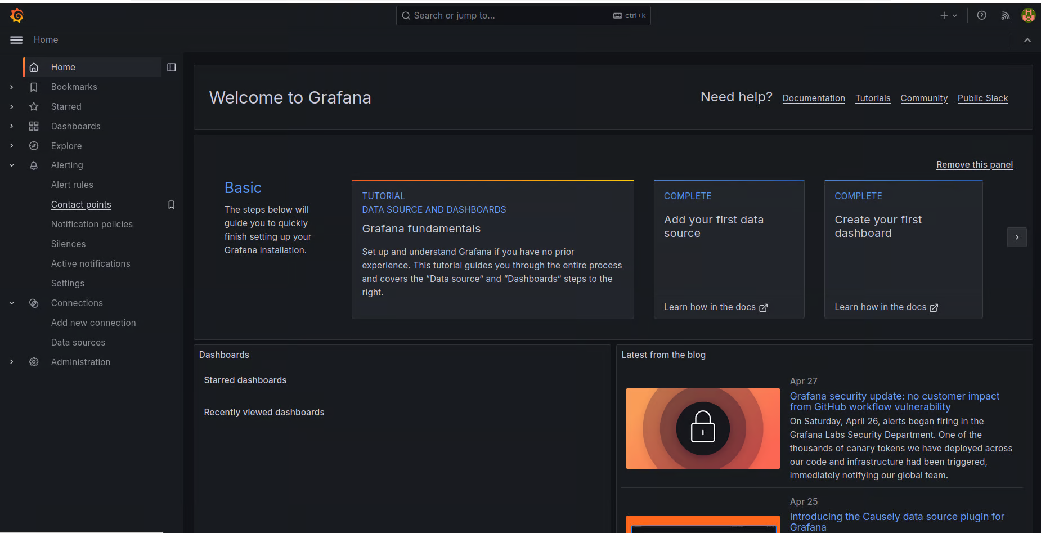Open the news RSS feed icon

click(x=1006, y=15)
